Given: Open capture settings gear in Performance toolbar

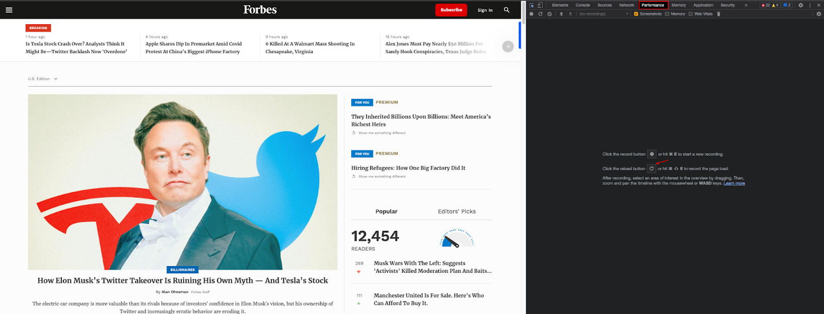Looking at the screenshot, I should [819, 14].
